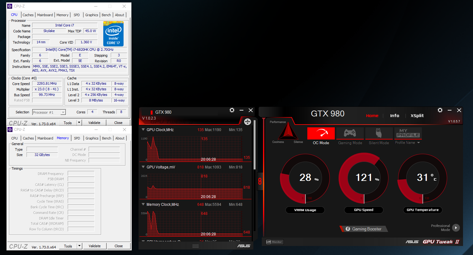Viewport: 473px width, 255px height.
Task: Open monitor window settings gear
Action: [x=232, y=110]
